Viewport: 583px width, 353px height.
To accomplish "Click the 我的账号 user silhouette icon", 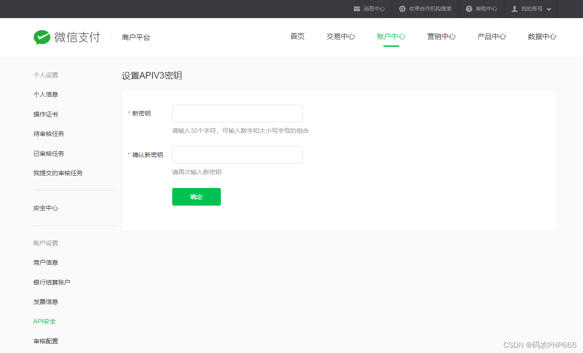I will click(x=515, y=8).
